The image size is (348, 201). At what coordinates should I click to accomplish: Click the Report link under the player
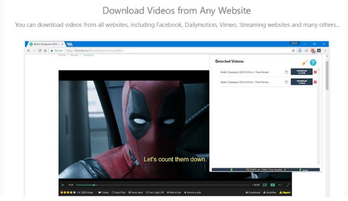tap(285, 192)
